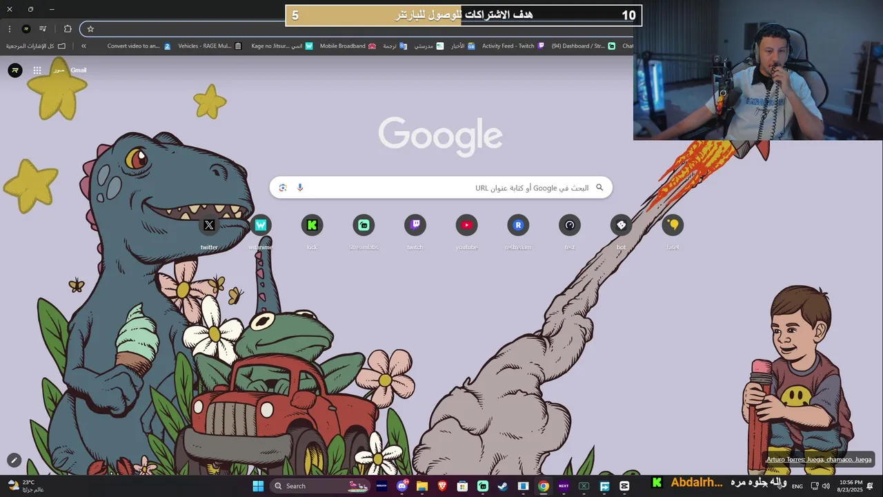The image size is (883, 497).
Task: Open the twitter shortcut tile
Action: 209,233
